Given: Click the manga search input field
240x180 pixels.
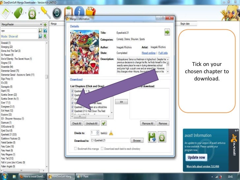Looking at the screenshot, I should (x=19, y=31).
